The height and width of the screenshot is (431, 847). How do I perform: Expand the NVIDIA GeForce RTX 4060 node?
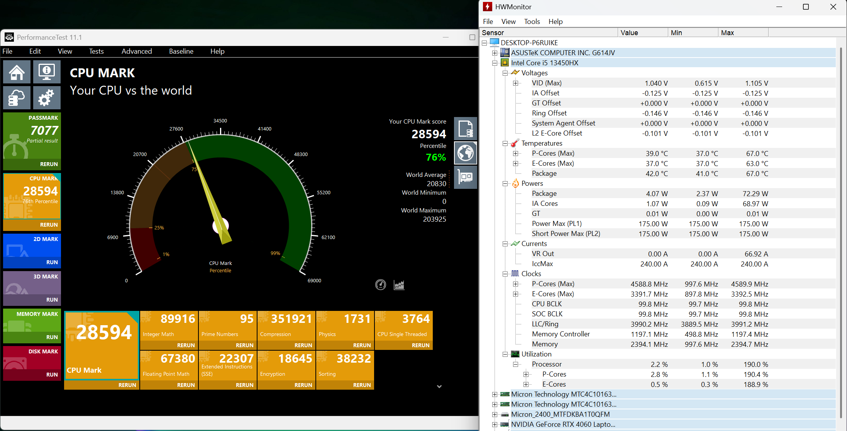click(495, 424)
